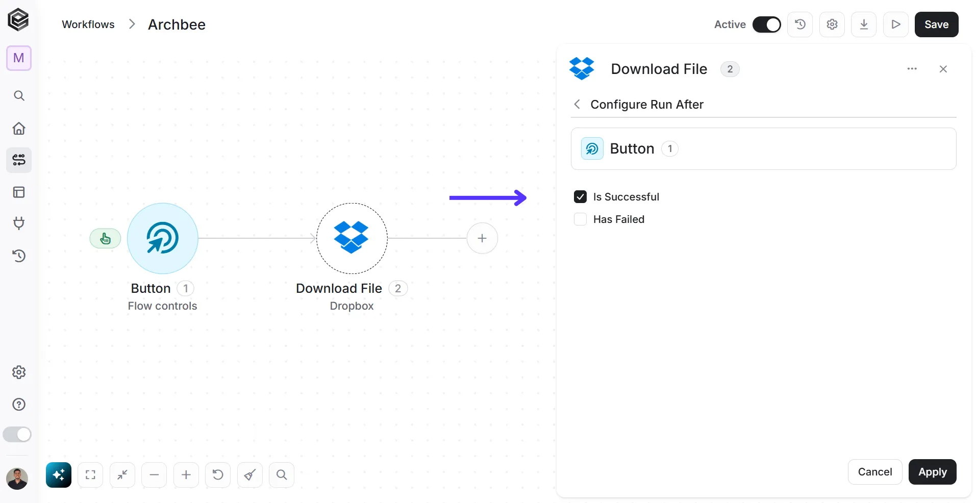976x503 pixels.
Task: Uncheck the Is Successful checkbox
Action: [x=580, y=196]
